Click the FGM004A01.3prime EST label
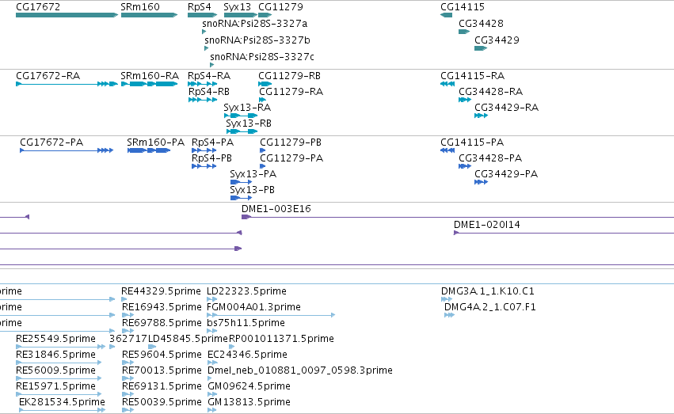 [x=253, y=307]
